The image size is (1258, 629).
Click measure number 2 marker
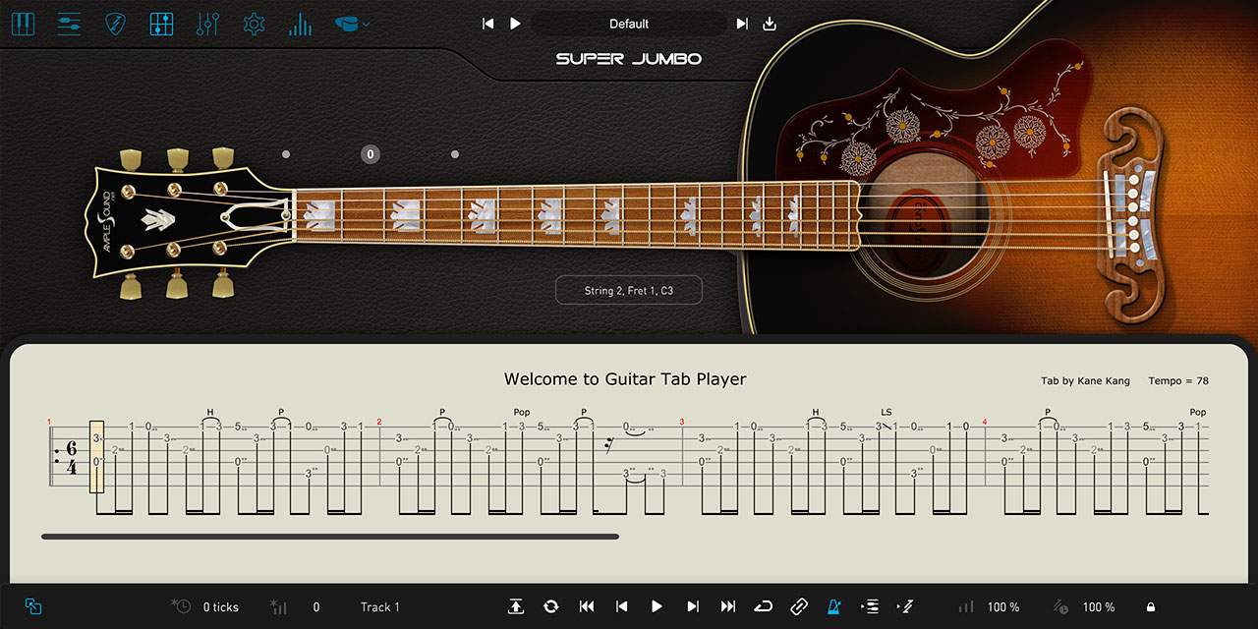point(378,422)
